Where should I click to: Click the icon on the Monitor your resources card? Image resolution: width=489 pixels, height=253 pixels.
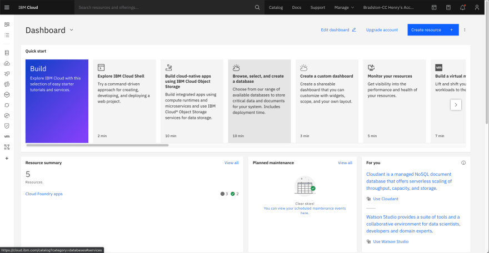click(x=371, y=68)
